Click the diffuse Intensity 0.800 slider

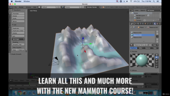coord(137,77)
